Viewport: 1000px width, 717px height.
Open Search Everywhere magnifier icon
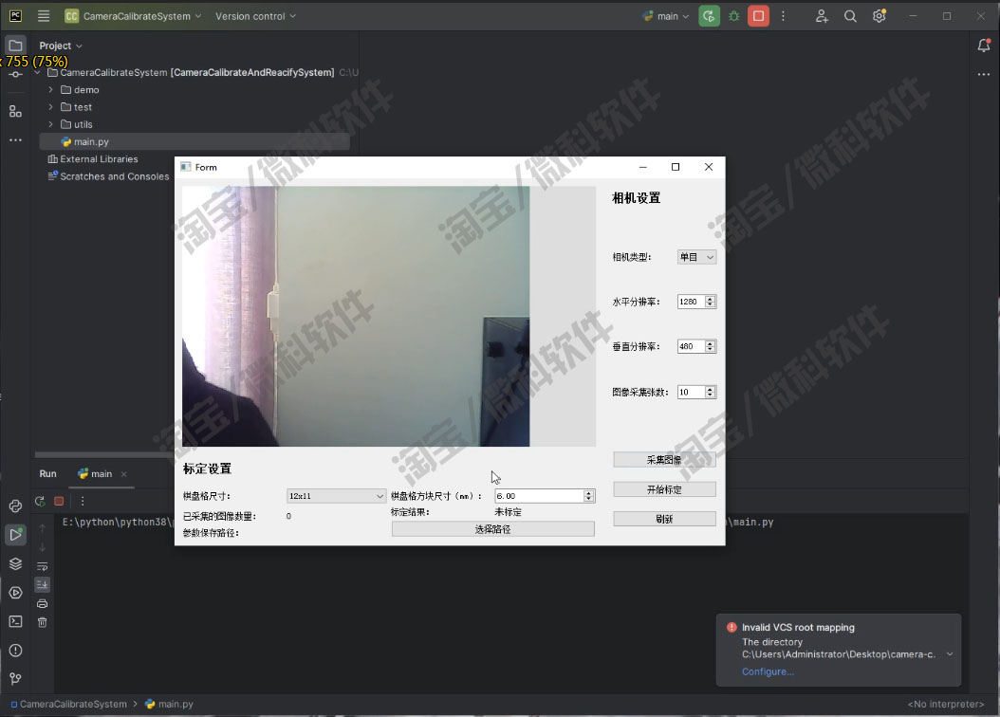pos(850,16)
